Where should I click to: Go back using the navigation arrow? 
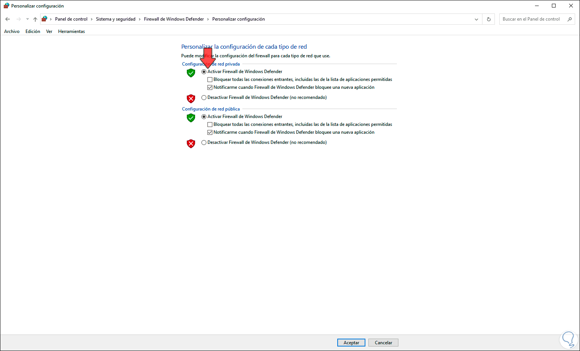(x=8, y=19)
